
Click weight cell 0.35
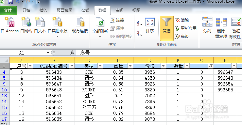tap(118, 72)
